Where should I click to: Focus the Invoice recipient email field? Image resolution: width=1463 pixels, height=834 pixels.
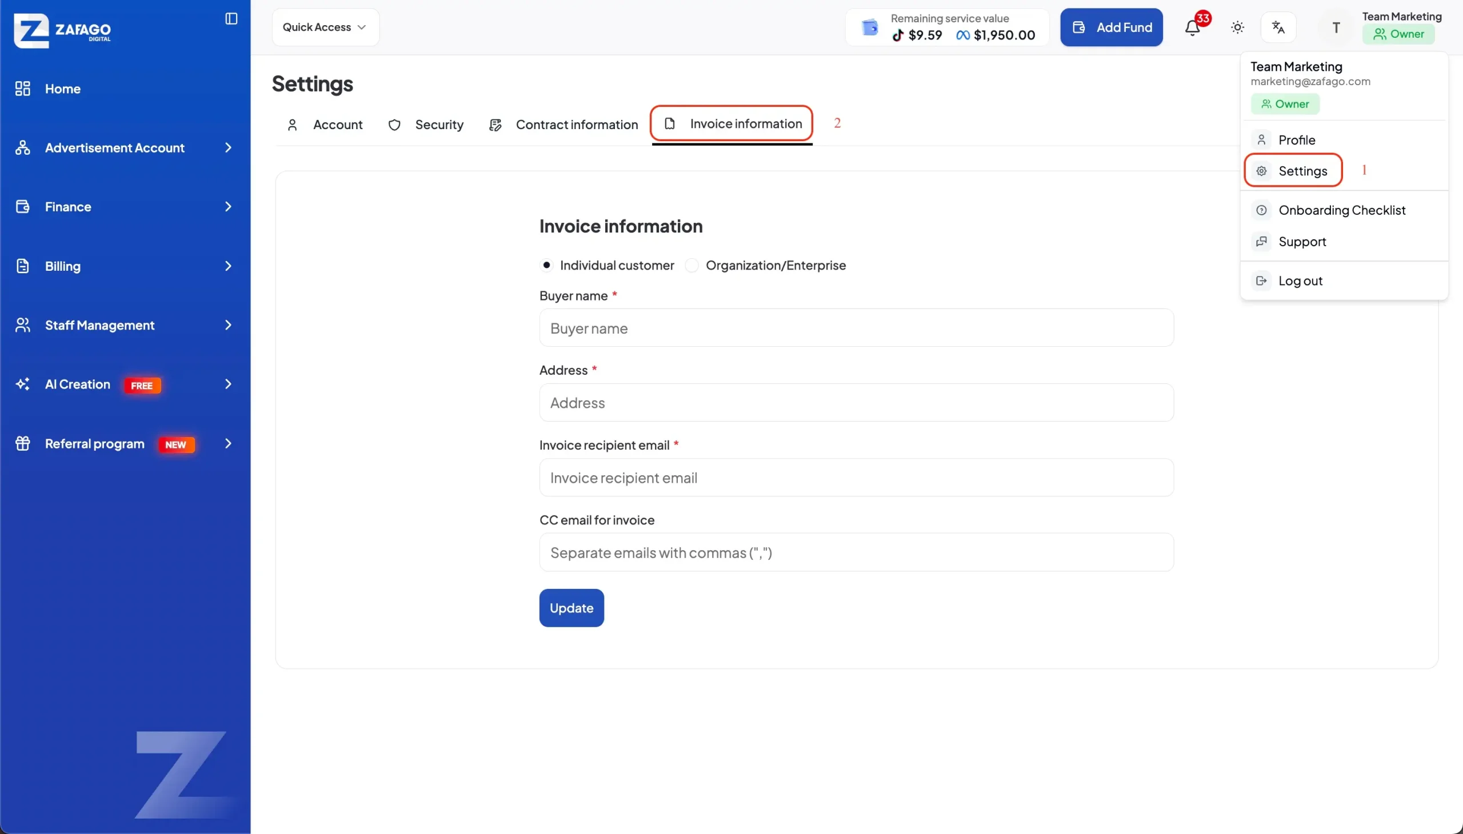pyautogui.click(x=856, y=478)
